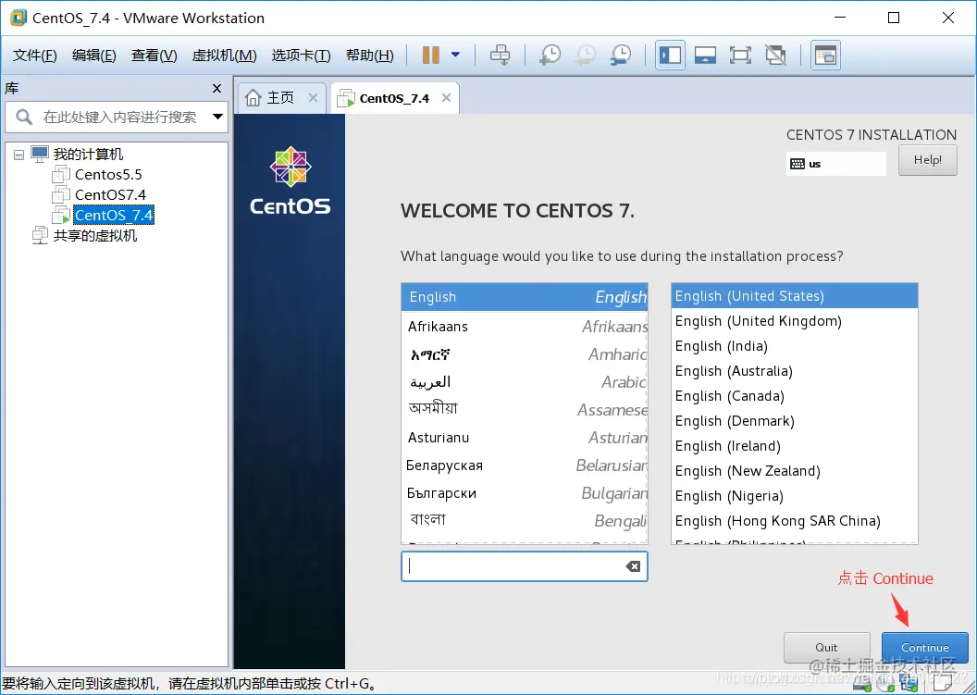The image size is (977, 695).
Task: Open the library search dropdown arrow
Action: 217,116
